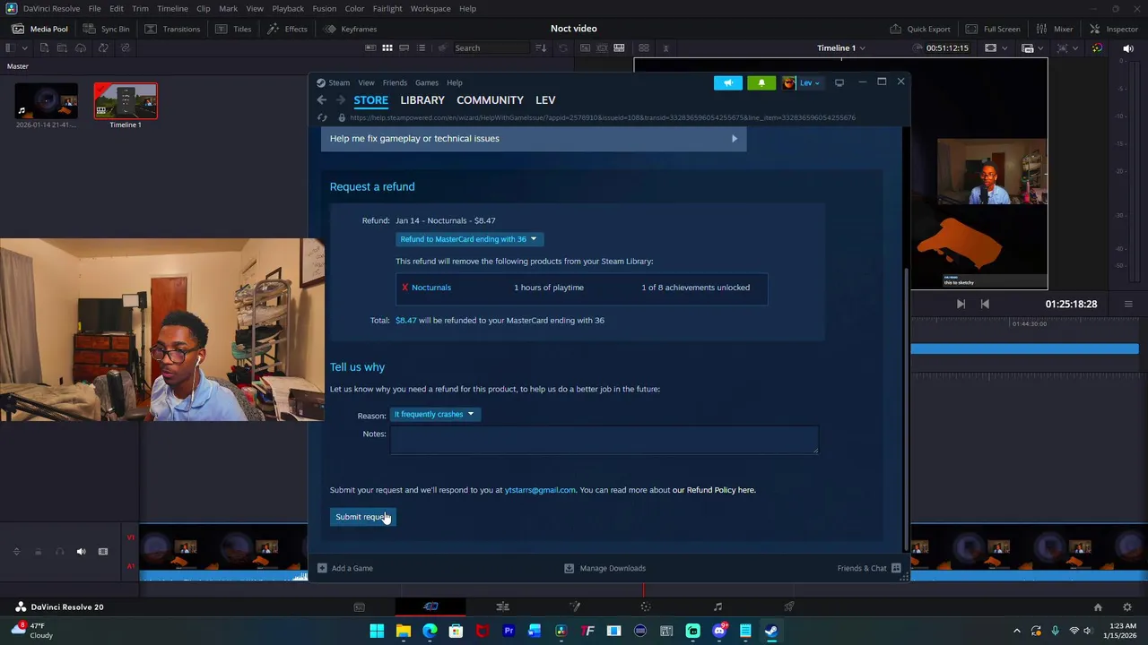
Task: Open Steam's View menu
Action: (366, 82)
